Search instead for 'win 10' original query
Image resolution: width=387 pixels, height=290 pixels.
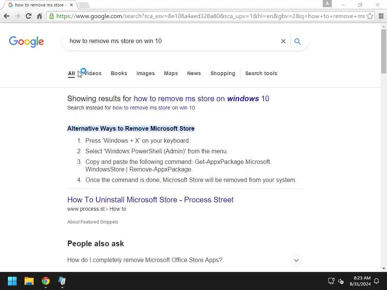(x=154, y=108)
